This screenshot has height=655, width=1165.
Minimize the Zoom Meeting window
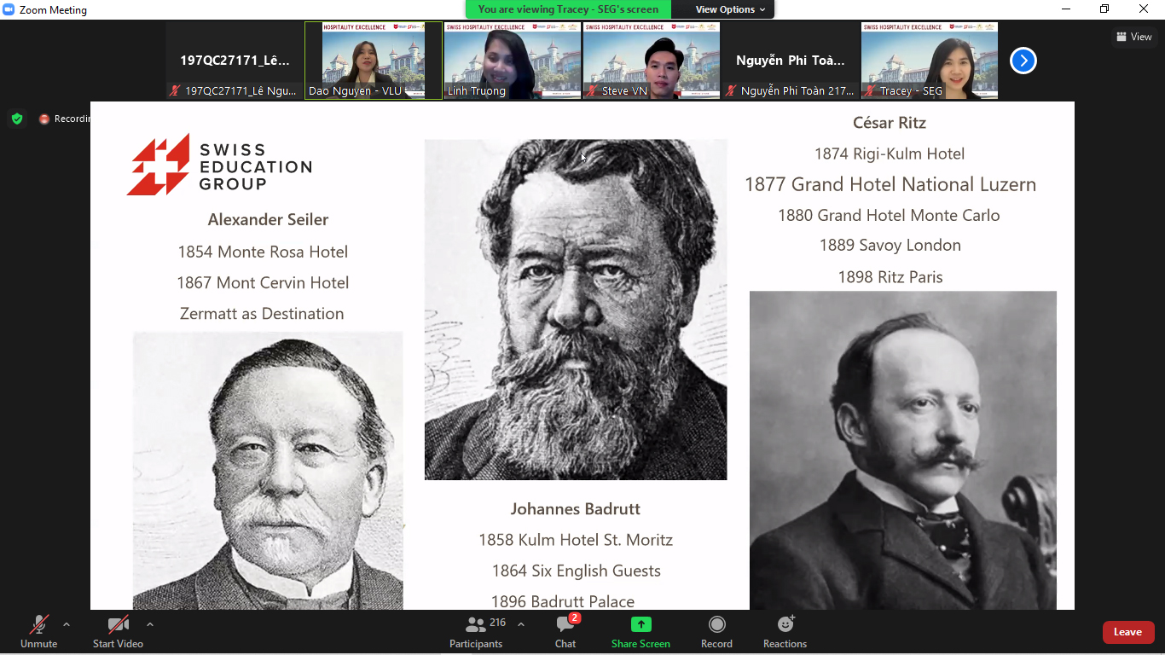coord(1066,9)
